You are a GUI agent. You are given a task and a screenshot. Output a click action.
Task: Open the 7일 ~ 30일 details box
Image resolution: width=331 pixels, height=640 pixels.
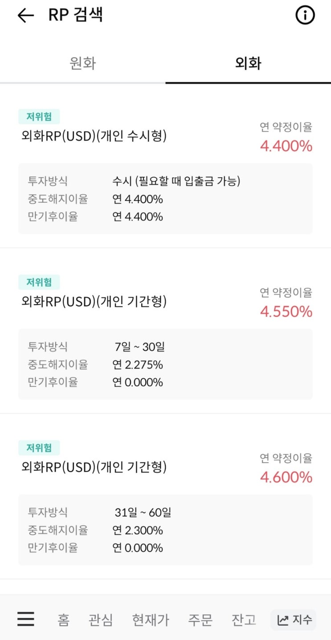click(x=165, y=364)
